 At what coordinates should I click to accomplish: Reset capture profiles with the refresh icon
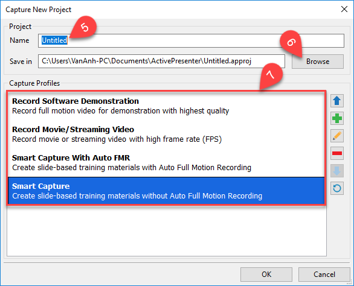click(x=337, y=188)
